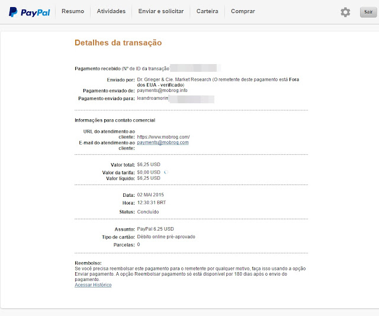Open the payments@mobrog.com email link
Viewport: 379px width, 316px height.
click(163, 142)
